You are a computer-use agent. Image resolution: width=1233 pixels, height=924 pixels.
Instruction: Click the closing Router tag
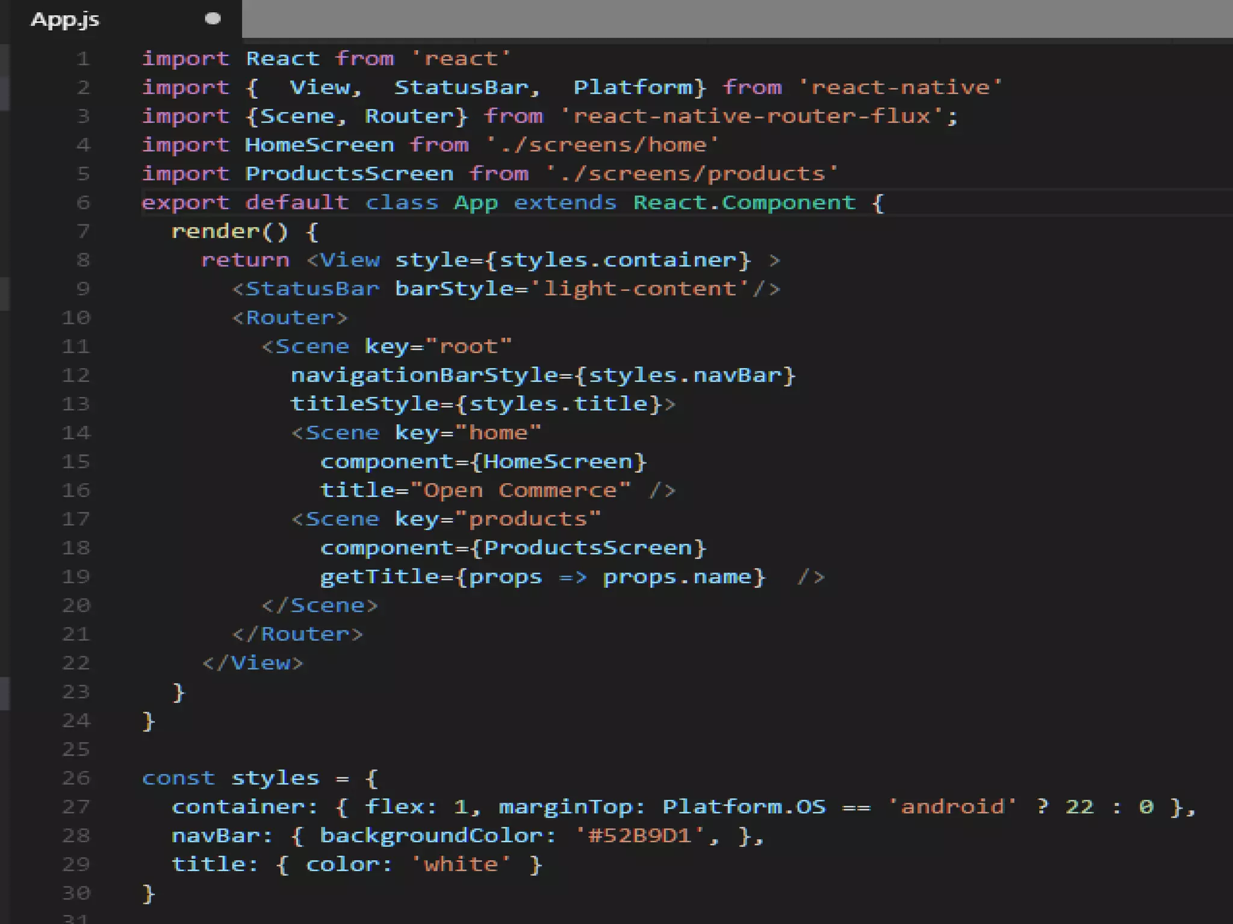coord(297,634)
